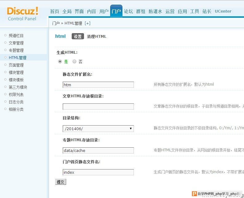
Task: Open 专题管理 in the sidebar
Action: click(x=16, y=50)
